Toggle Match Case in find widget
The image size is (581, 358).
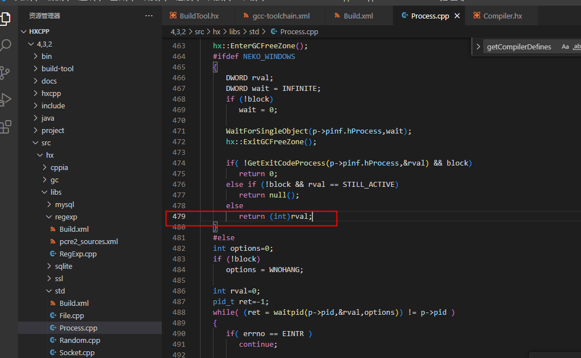565,47
